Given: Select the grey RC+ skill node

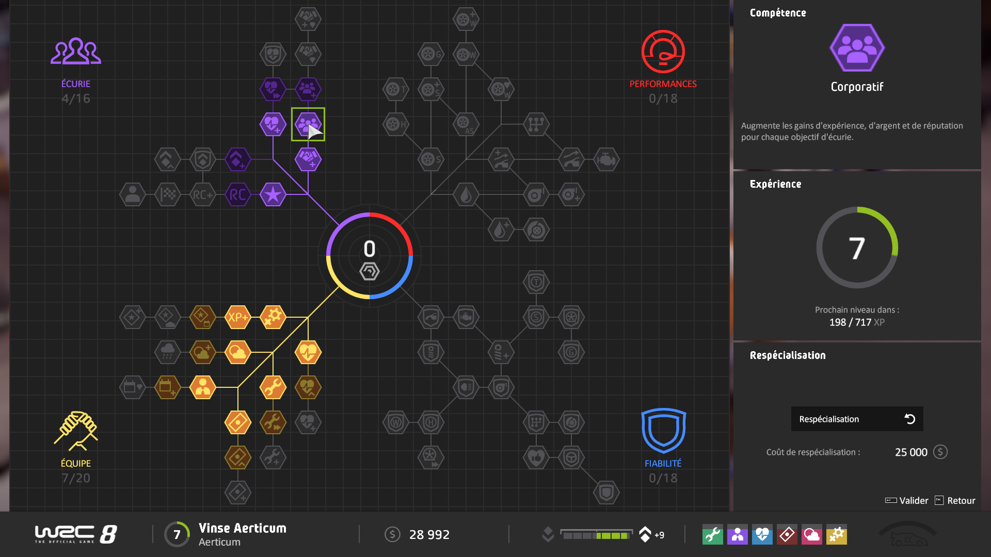Looking at the screenshot, I should point(203,194).
